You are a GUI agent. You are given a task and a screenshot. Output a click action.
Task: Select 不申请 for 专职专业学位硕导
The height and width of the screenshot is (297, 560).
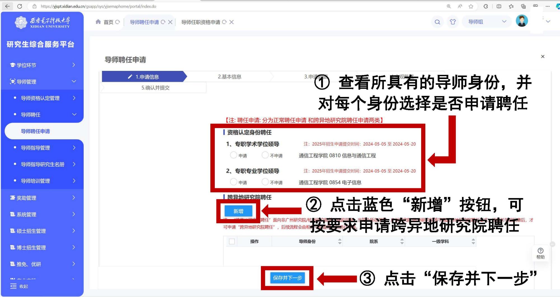pyautogui.click(x=265, y=182)
